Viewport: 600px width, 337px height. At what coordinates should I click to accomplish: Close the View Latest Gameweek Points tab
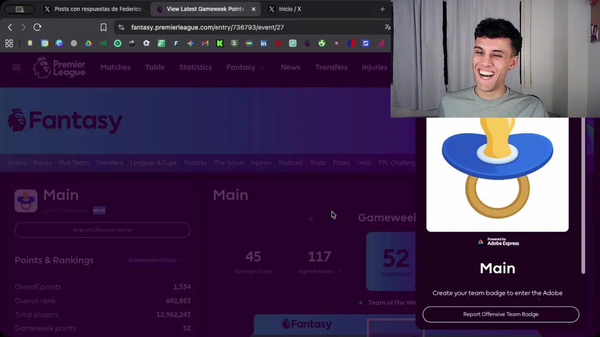254,9
